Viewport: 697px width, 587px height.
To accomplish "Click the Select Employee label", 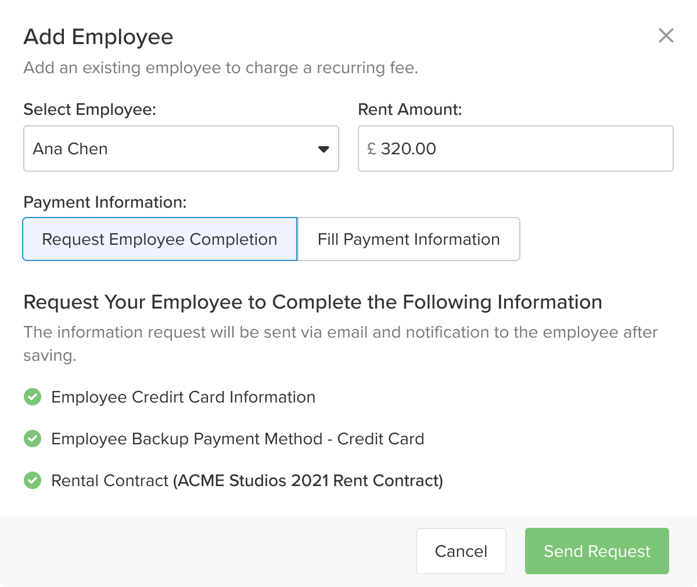I will (89, 109).
